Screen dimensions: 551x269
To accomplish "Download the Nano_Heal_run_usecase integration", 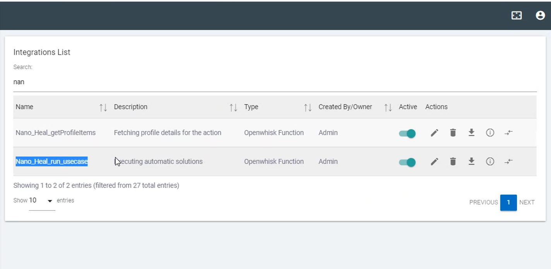I will (x=471, y=162).
